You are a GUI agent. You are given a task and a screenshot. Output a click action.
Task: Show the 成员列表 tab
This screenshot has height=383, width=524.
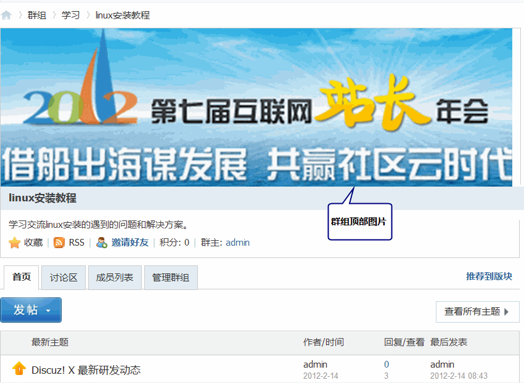pyautogui.click(x=115, y=278)
